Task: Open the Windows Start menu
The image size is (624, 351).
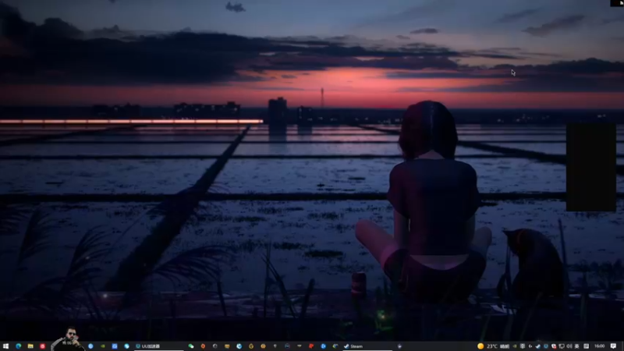Action: click(x=5, y=346)
